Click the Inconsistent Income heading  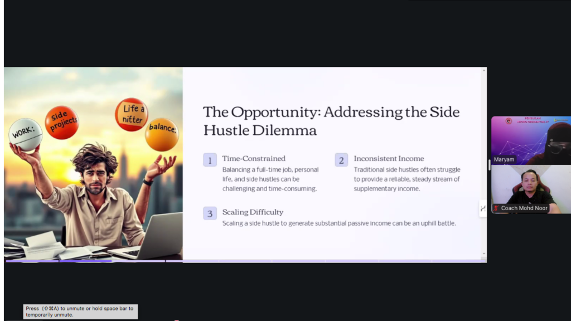[x=389, y=159]
